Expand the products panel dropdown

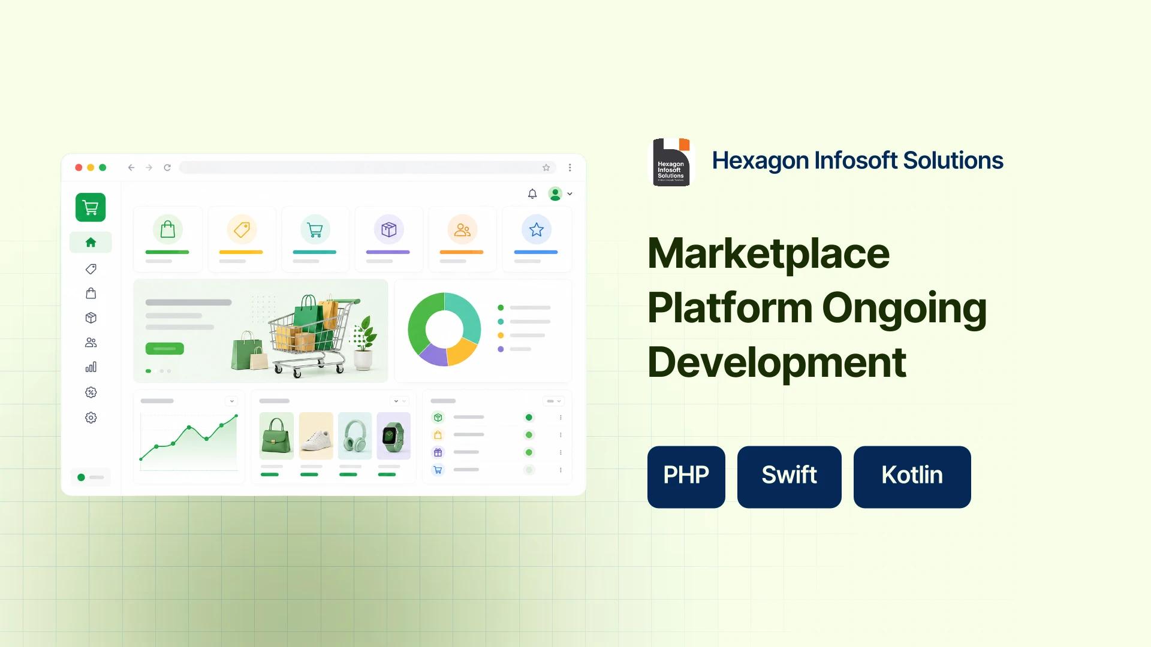point(400,401)
